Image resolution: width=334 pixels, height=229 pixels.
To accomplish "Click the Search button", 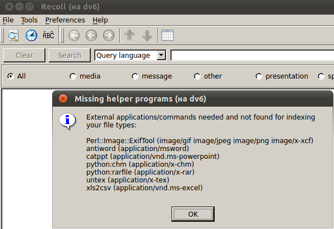I will (69, 55).
